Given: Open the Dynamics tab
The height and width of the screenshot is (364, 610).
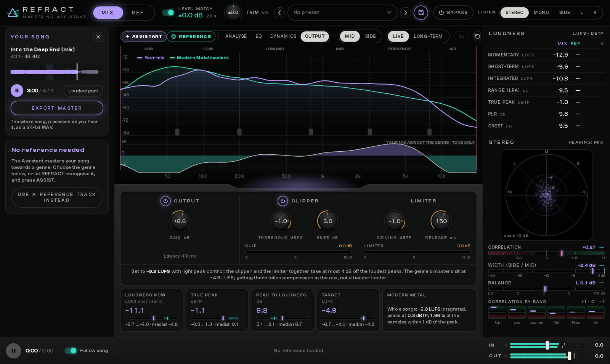Looking at the screenshot, I should (x=283, y=36).
